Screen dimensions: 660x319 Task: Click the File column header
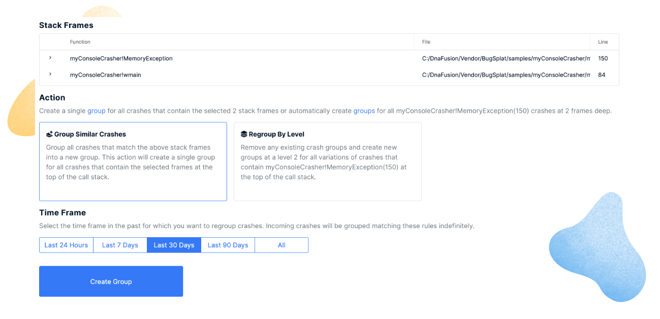click(426, 42)
